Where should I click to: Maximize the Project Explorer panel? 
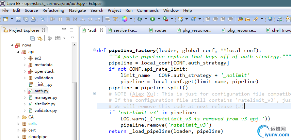click(x=72, y=30)
